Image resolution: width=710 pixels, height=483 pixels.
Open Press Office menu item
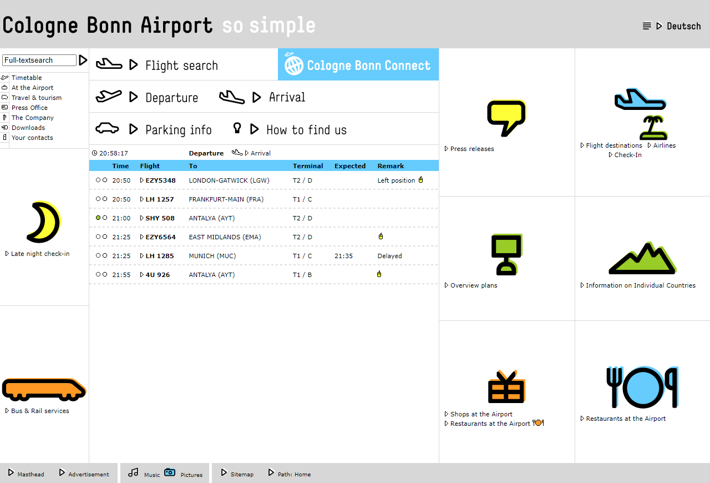[x=29, y=108]
